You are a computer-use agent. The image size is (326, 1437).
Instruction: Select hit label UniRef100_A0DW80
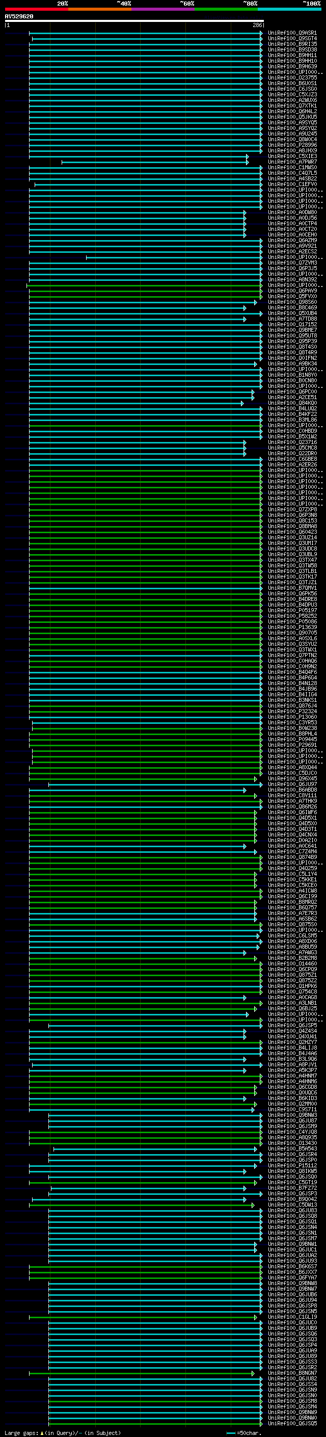[x=292, y=213]
